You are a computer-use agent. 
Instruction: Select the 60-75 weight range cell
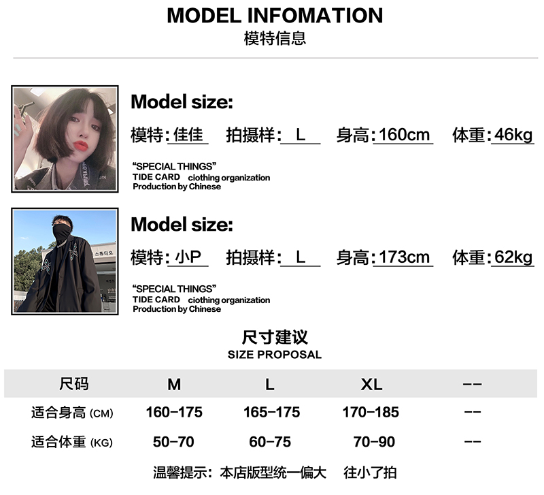[270, 443]
